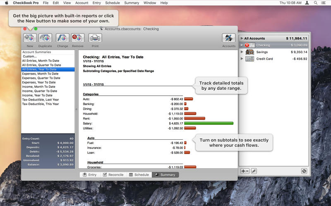Click the Balance value in stats panel
331x206 pixels.
65,164
